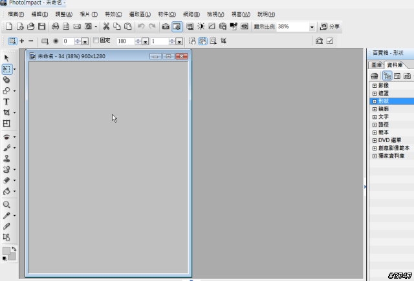This screenshot has height=281, width=414.
Task: Click the new selection mode button
Action: 12,41
